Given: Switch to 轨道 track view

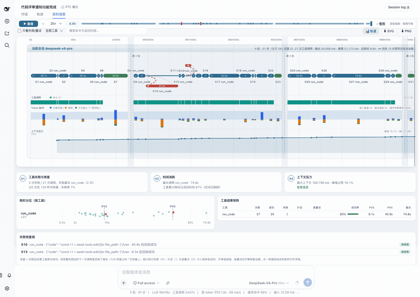Looking at the screenshot, I should [x=371, y=31].
